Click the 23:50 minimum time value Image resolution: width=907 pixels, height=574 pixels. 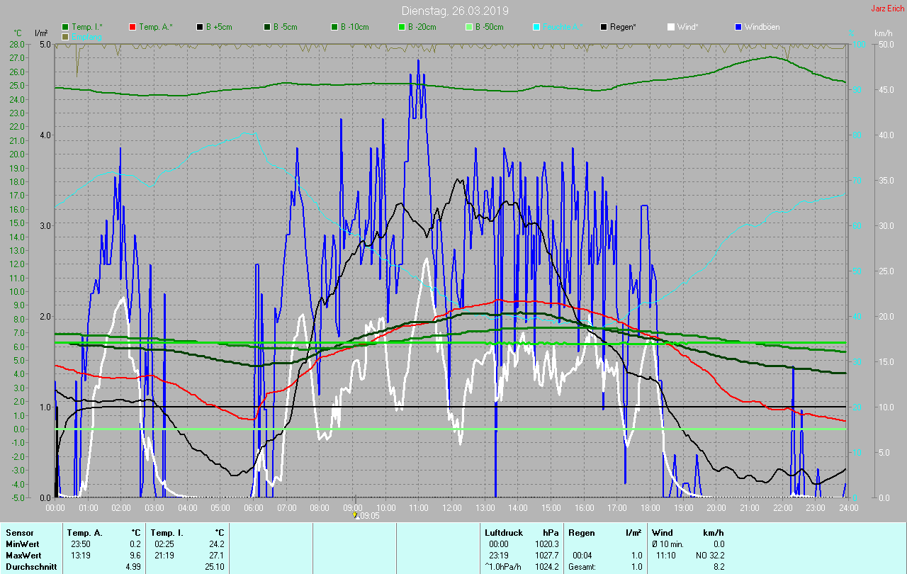pyautogui.click(x=80, y=544)
